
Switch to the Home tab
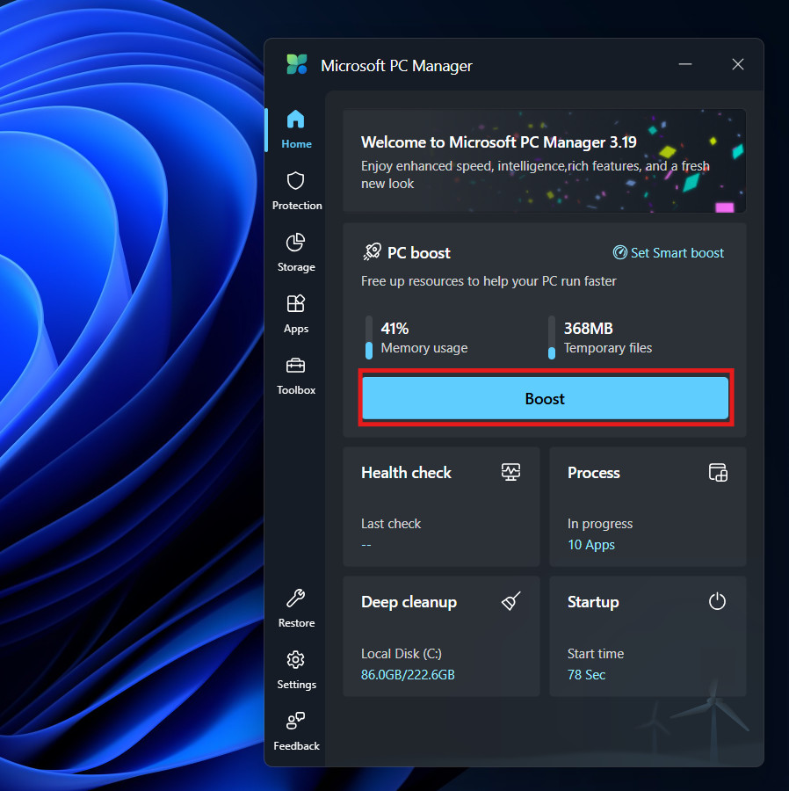tap(296, 129)
